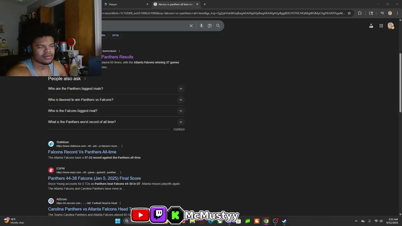Bookmark this page with the star icon

[349, 13]
